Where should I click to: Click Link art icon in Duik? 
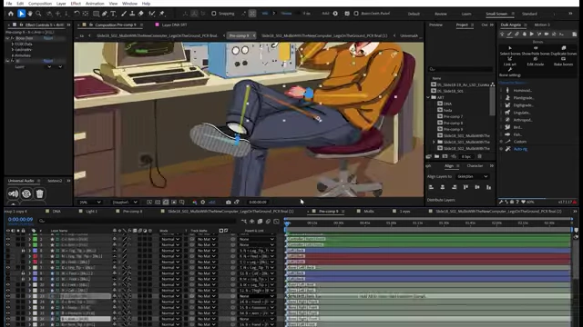pyautogui.click(x=510, y=58)
